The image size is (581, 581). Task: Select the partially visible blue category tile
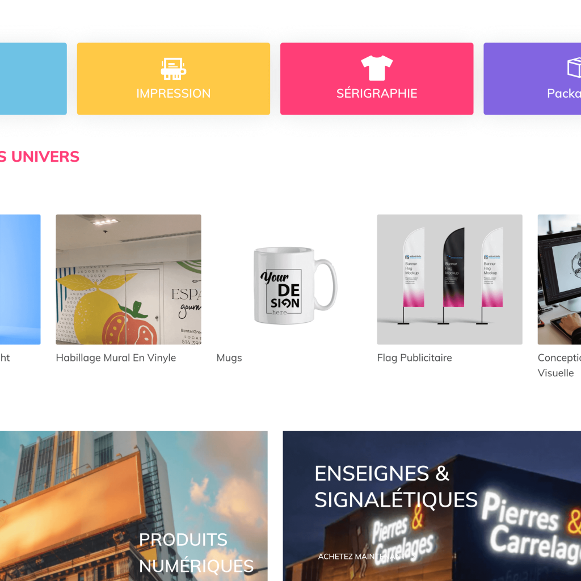click(x=33, y=78)
